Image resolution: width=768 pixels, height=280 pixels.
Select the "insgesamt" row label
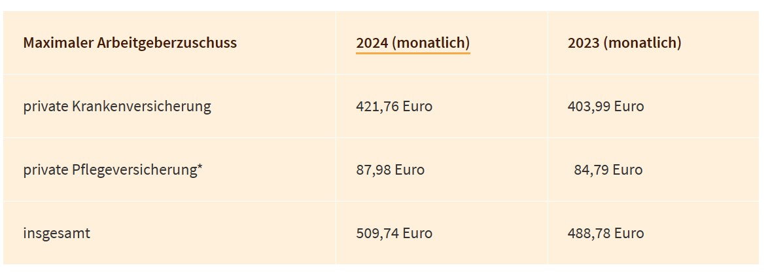coord(56,233)
